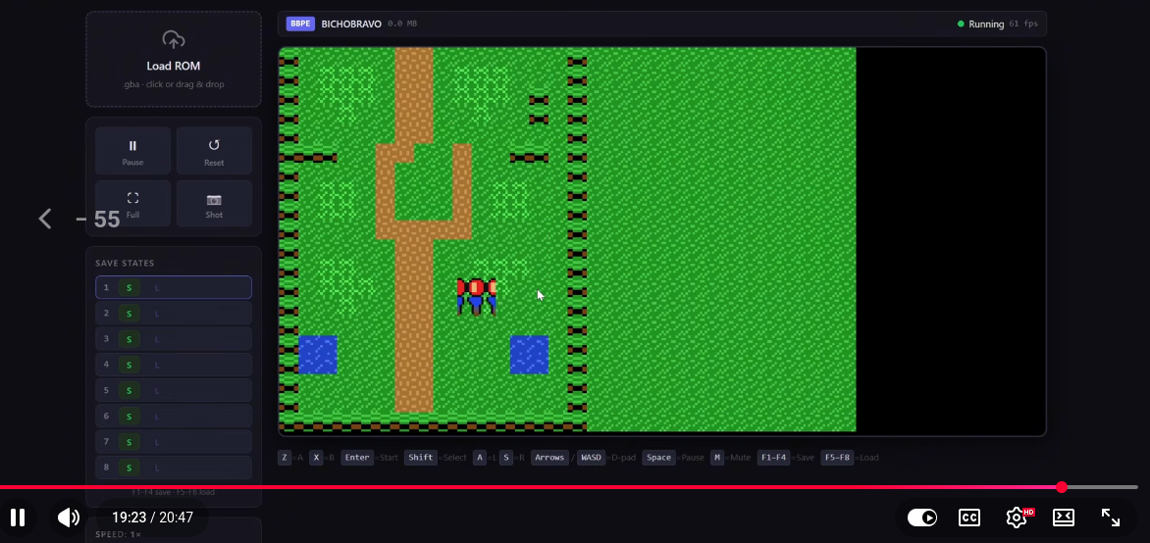Viewport: 1150px width, 543px height.
Task: Switch the video to theater mode
Action: 1064,518
